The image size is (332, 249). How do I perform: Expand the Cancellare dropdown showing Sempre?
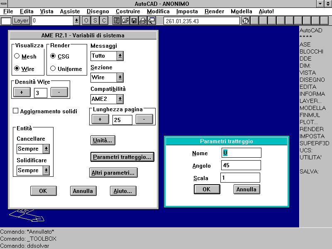[46, 149]
